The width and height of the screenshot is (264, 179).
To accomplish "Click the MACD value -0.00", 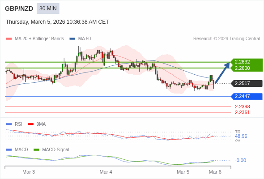I will click(240, 160).
